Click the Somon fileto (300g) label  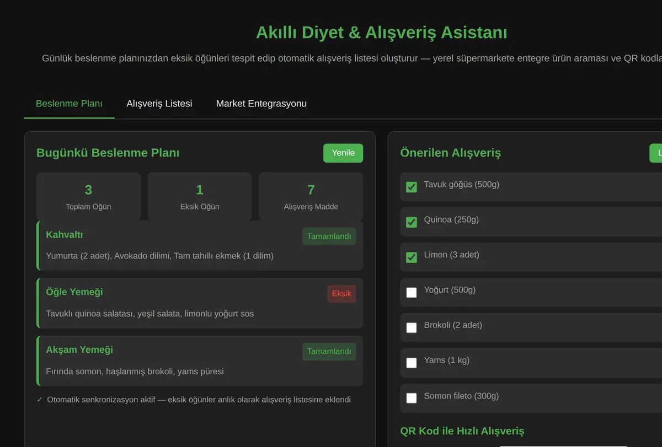[x=461, y=396]
